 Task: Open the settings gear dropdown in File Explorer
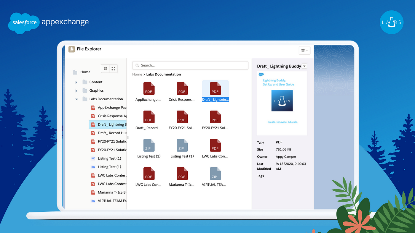(x=304, y=50)
